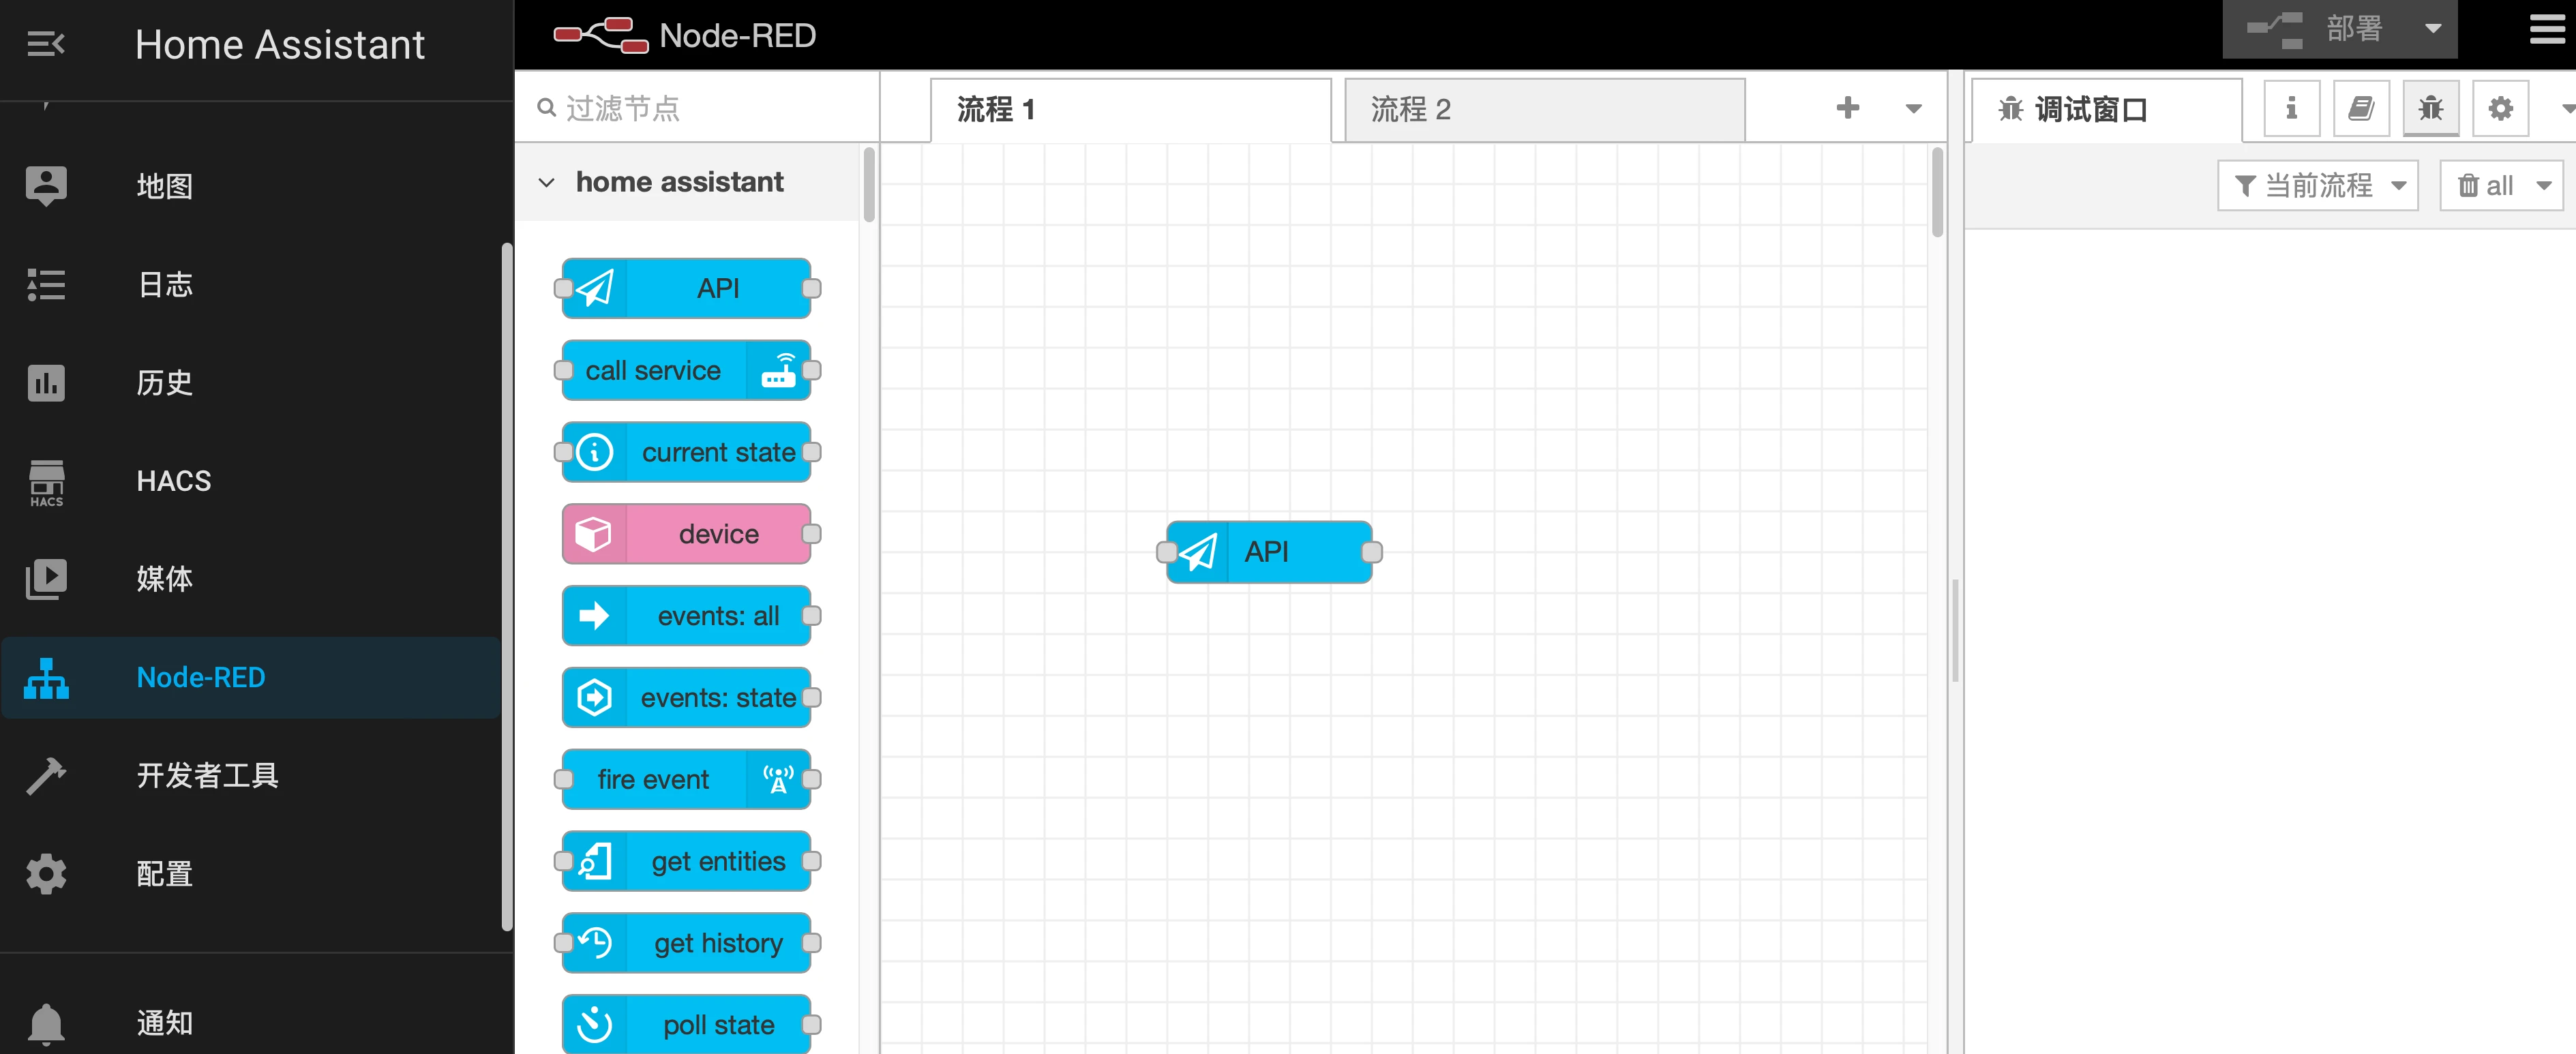Collapse the Home Assistant sidebar
This screenshot has width=2576, height=1054.
point(46,44)
